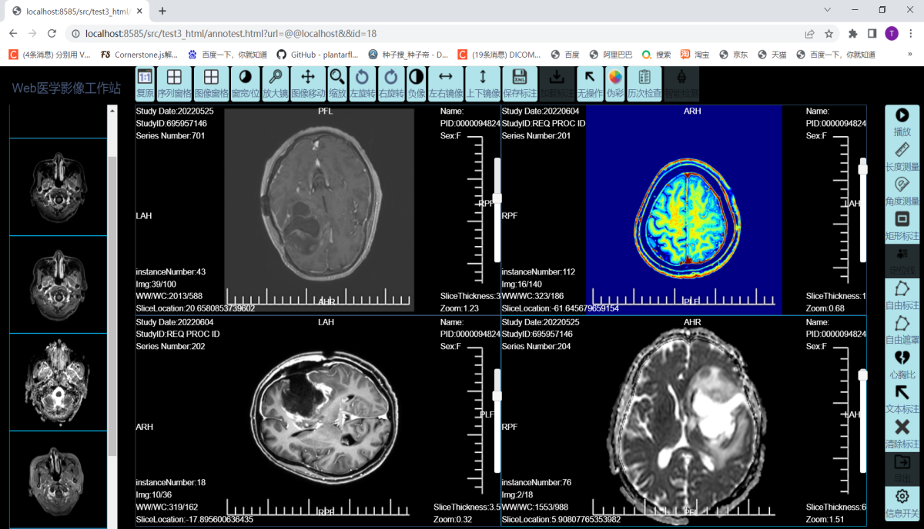The width and height of the screenshot is (924, 529).
Task: Open 历次检查 prior studies
Action: pyautogui.click(x=644, y=84)
